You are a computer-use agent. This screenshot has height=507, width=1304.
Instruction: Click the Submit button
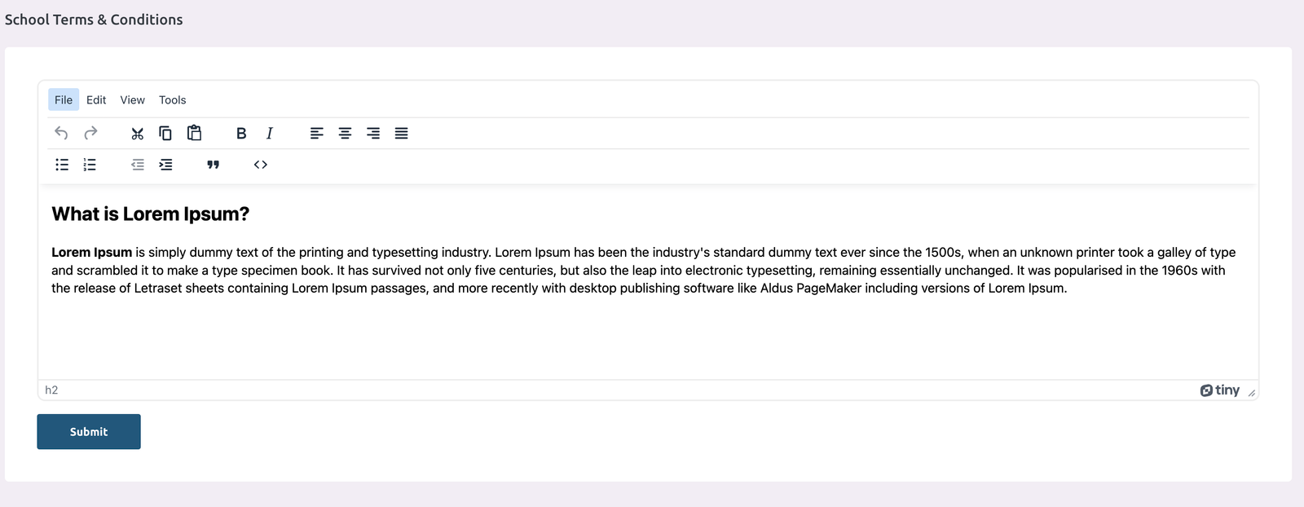(x=89, y=431)
